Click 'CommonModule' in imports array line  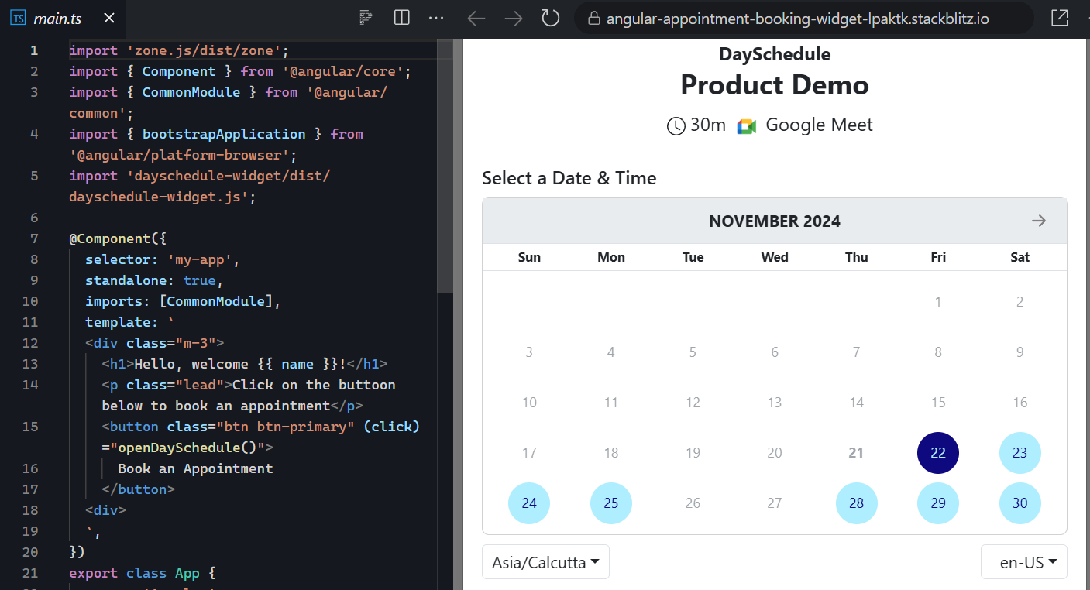tap(216, 301)
